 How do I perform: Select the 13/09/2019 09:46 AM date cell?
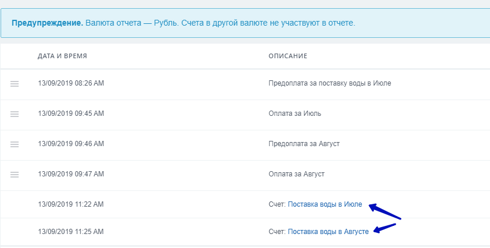71,144
